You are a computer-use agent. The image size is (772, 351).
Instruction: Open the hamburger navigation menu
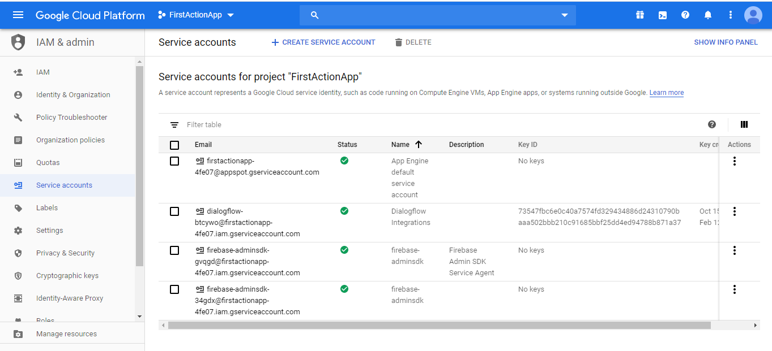(18, 15)
